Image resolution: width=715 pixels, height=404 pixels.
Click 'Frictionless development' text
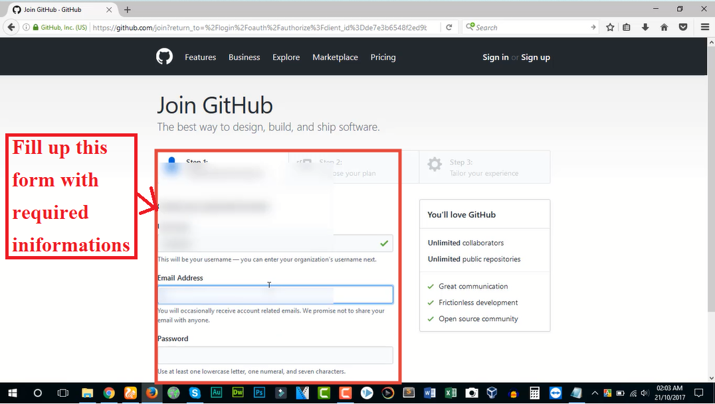coord(478,303)
